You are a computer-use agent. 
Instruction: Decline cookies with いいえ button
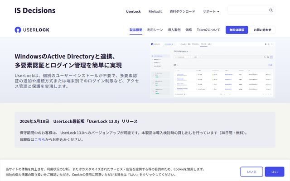251,172
